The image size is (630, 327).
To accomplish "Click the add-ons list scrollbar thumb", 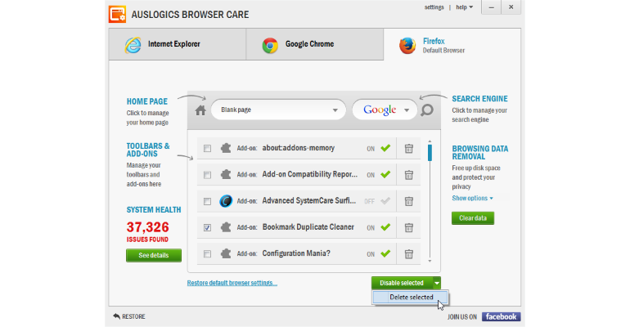I will pos(430,153).
